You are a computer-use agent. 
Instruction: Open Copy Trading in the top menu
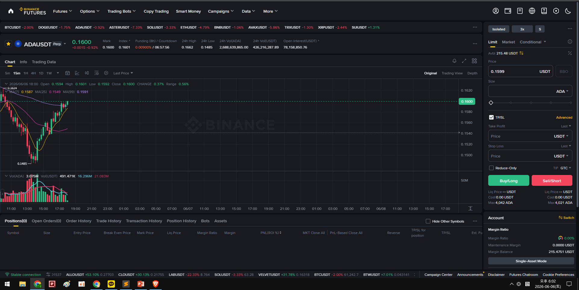(156, 11)
